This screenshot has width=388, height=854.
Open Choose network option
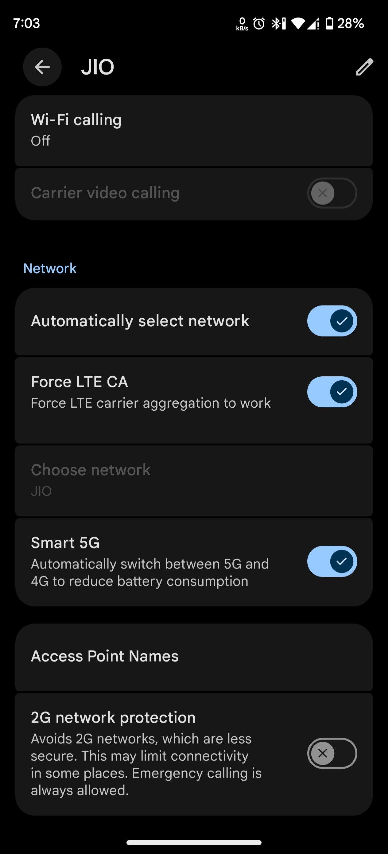(x=194, y=480)
